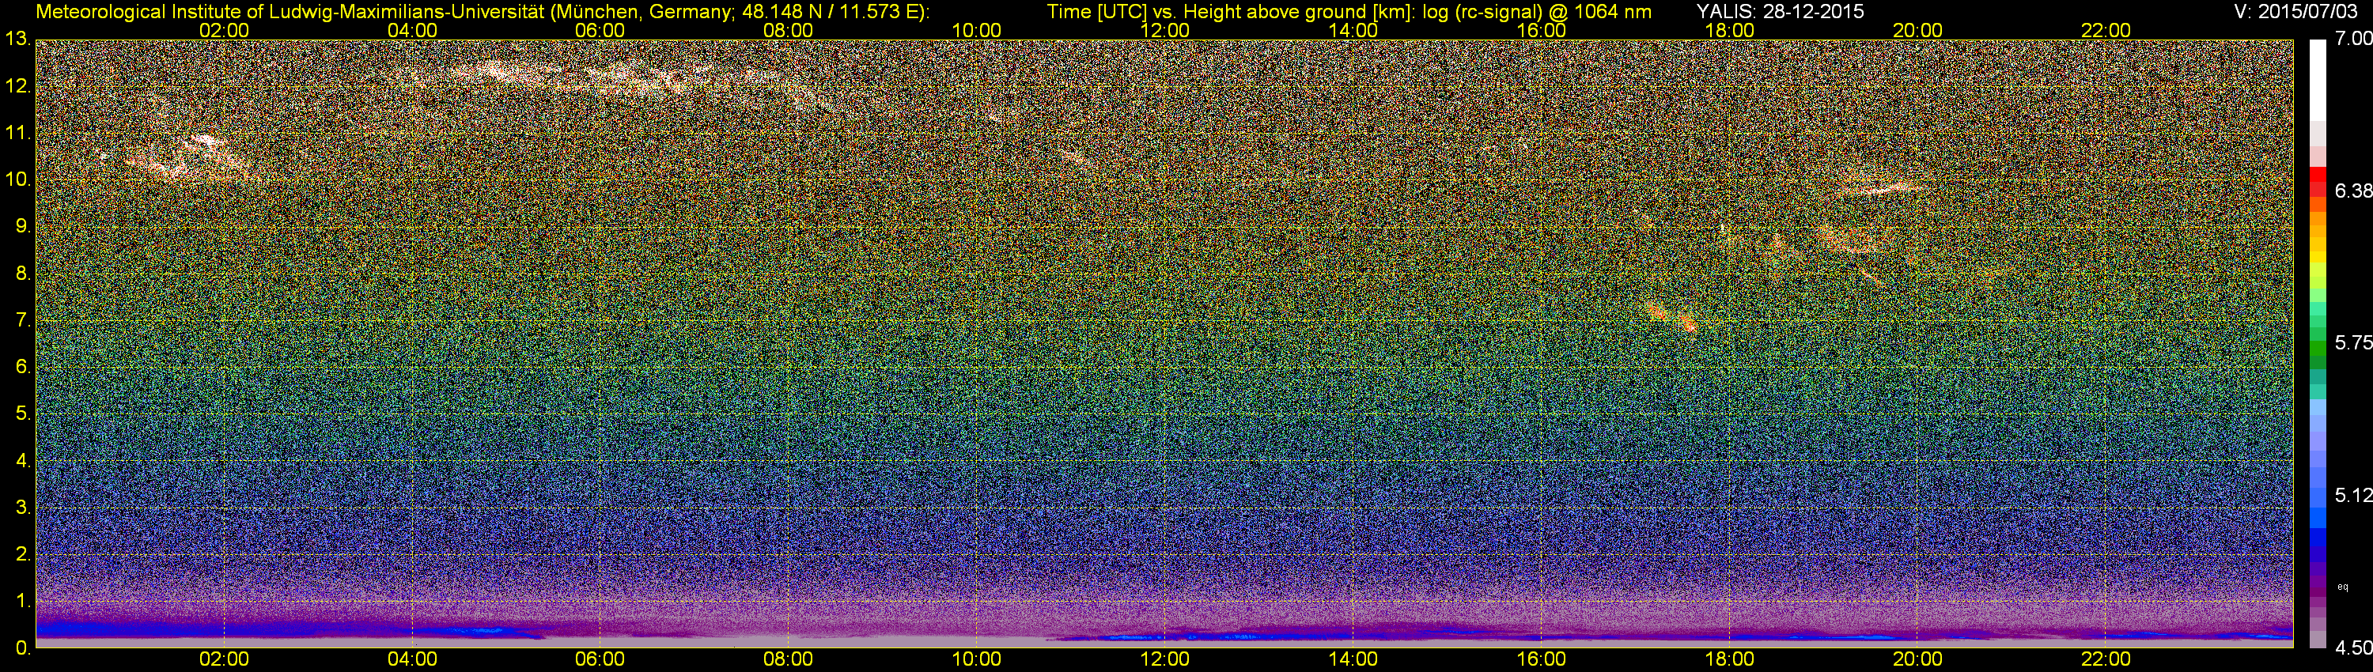Image resolution: width=2373 pixels, height=672 pixels.
Task: Click the 12:00 label on the bottom time axis
Action: click(1164, 659)
